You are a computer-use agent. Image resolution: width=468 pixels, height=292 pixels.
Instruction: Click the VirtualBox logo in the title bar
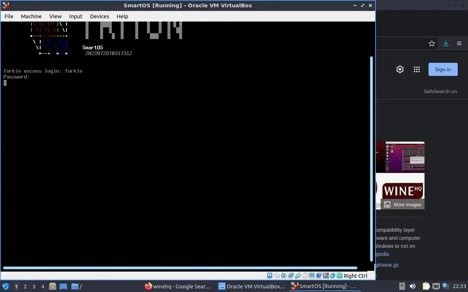coord(5,5)
